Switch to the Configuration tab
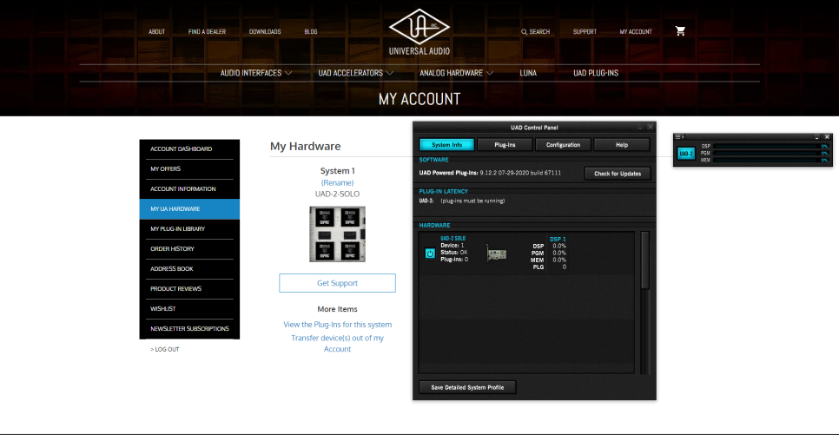The image size is (839, 435). point(563,144)
